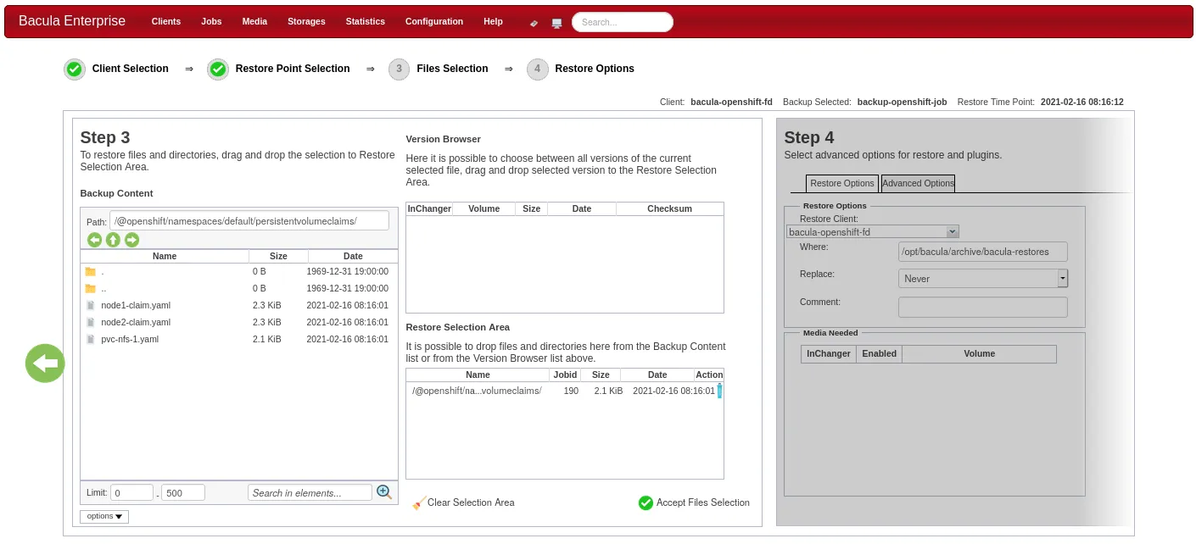Select the node1-claim.yaml file
Screen dimensions: 1196x544
pos(136,305)
